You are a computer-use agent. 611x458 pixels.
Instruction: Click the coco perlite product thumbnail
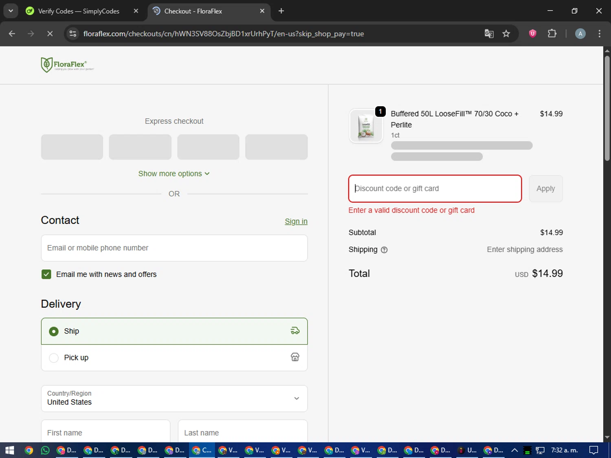[x=366, y=126]
